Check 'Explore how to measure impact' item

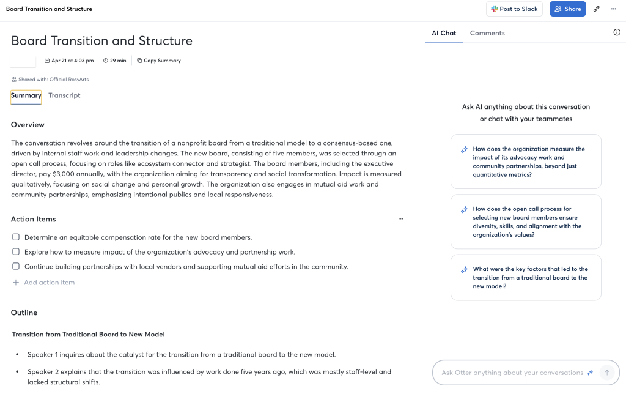(x=16, y=251)
